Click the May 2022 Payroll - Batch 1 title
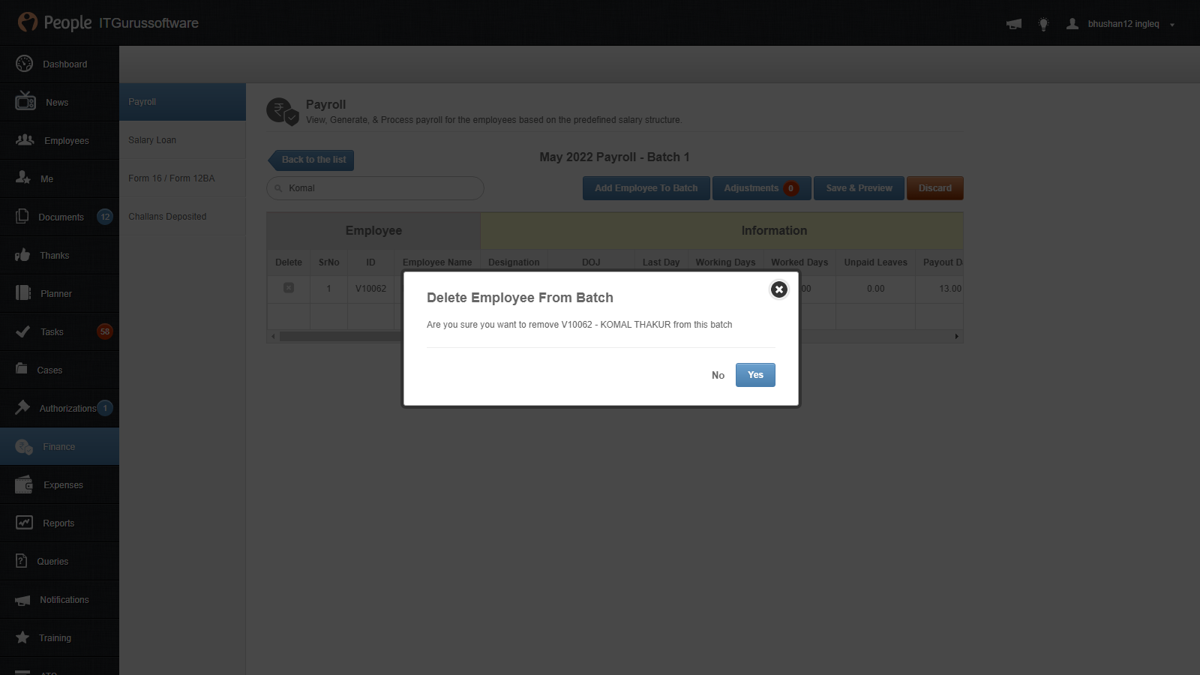This screenshot has height=675, width=1200. coord(614,157)
